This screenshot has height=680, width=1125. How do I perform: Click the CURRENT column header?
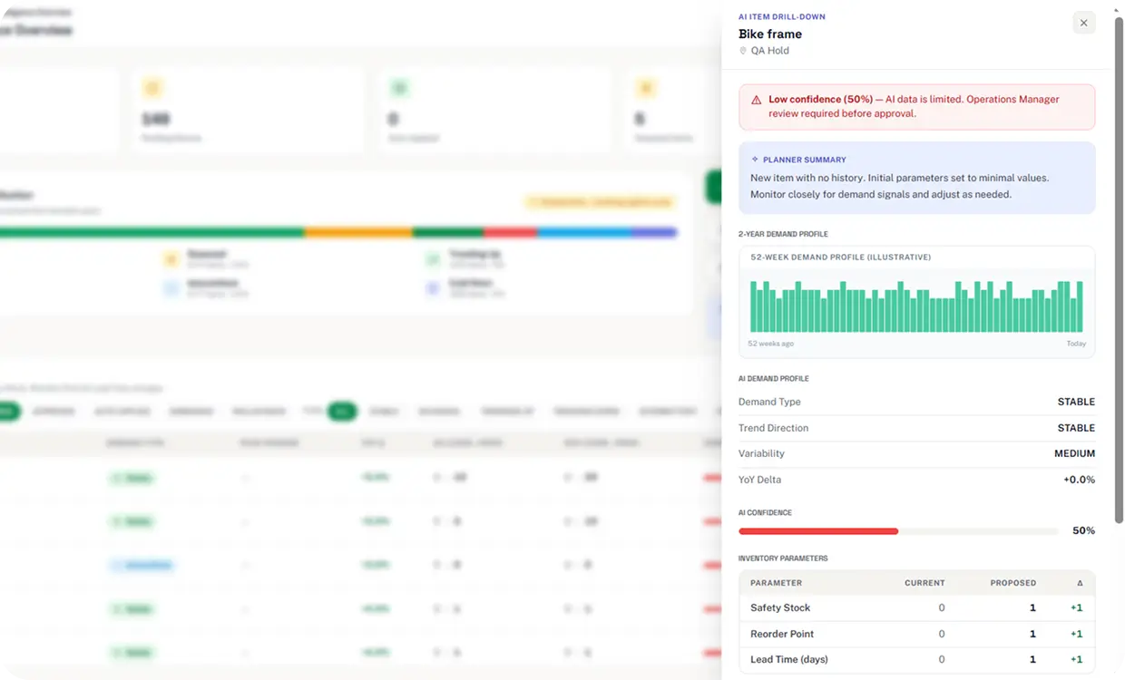tap(924, 583)
